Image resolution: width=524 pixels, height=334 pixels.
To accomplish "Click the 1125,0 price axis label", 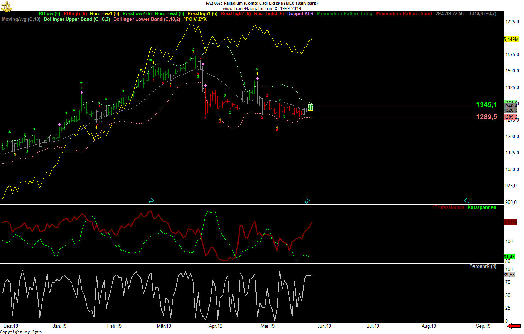I will tap(512, 153).
